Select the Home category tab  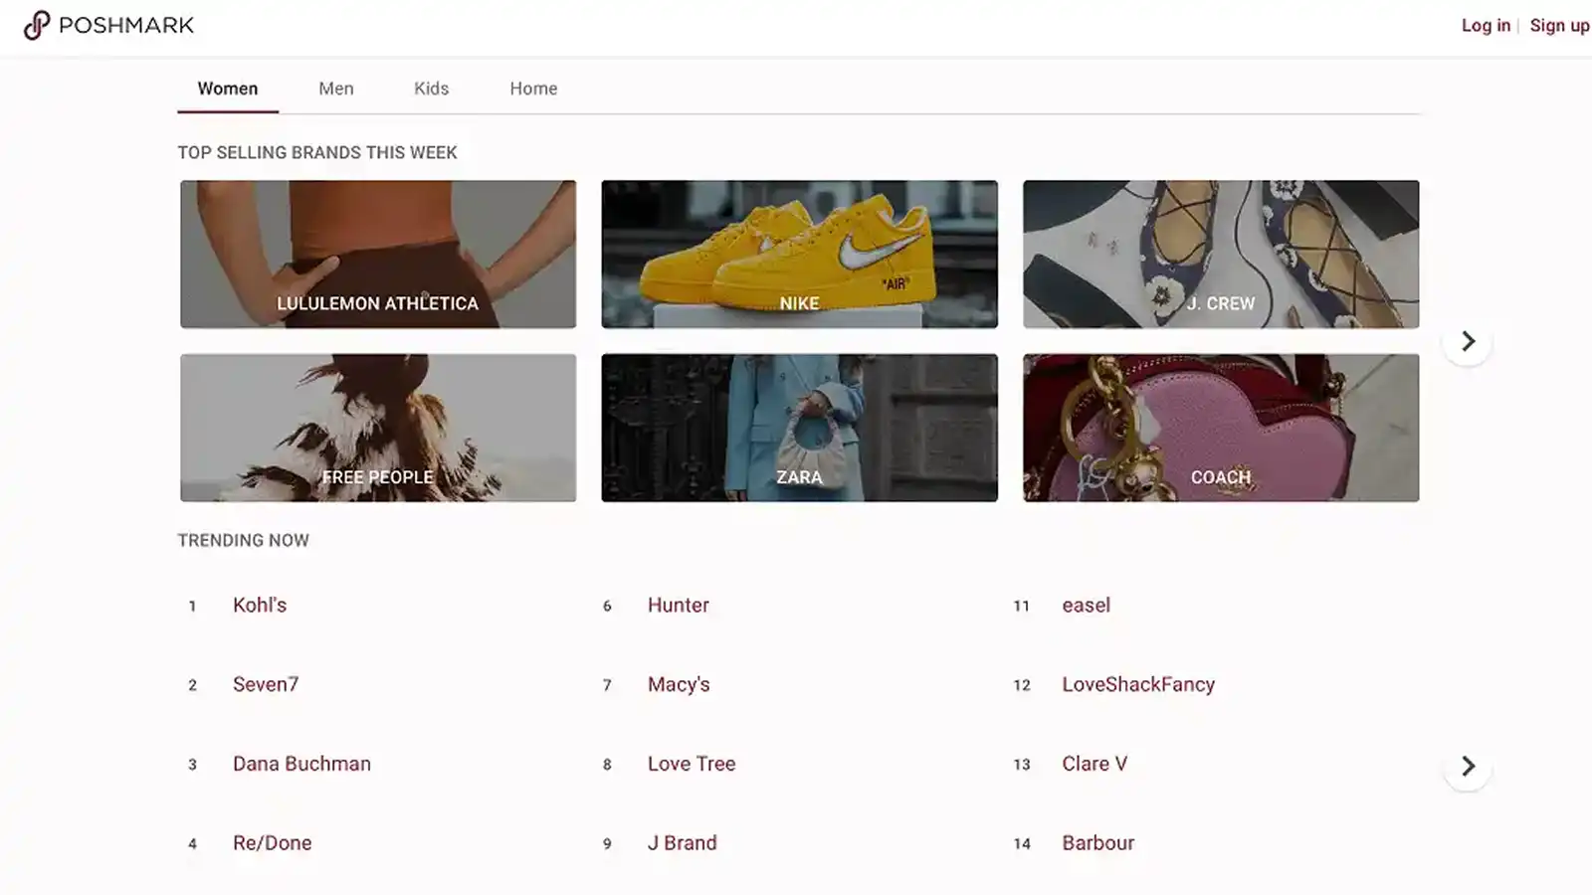533,89
